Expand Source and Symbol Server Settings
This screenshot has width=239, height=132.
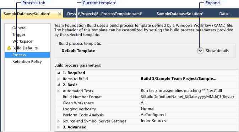click(x=59, y=121)
